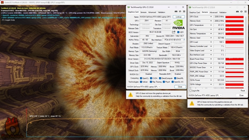The image size is (249, 140).
Task: Click warning icon in left GPU-Z notification
Action: [130, 95]
